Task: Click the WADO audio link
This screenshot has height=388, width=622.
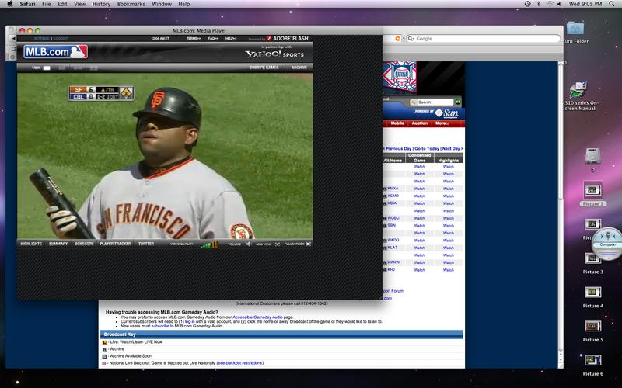Action: pos(393,240)
